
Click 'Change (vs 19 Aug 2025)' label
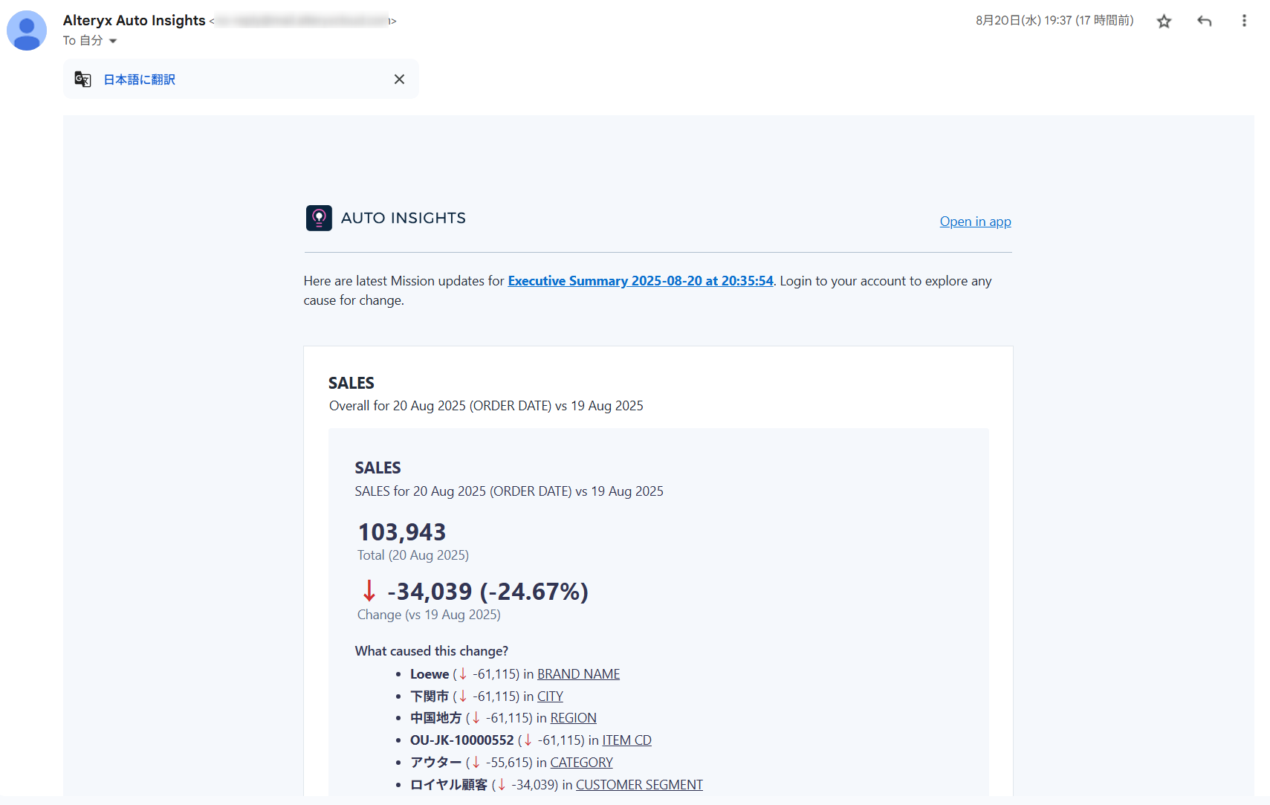click(x=429, y=615)
